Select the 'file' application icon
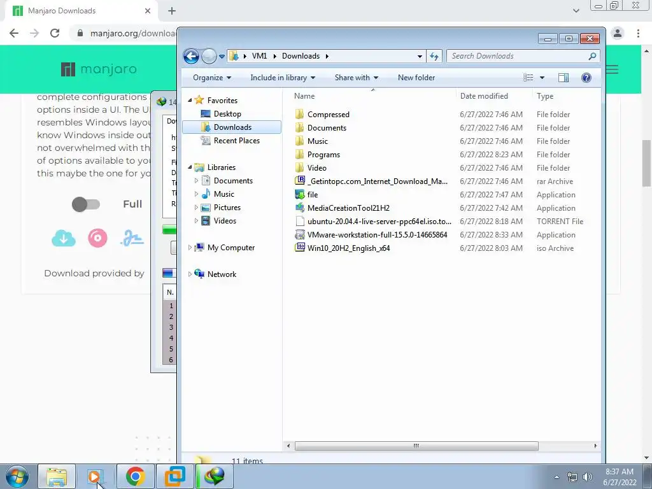Viewport: 652px width, 489px height. (299, 194)
